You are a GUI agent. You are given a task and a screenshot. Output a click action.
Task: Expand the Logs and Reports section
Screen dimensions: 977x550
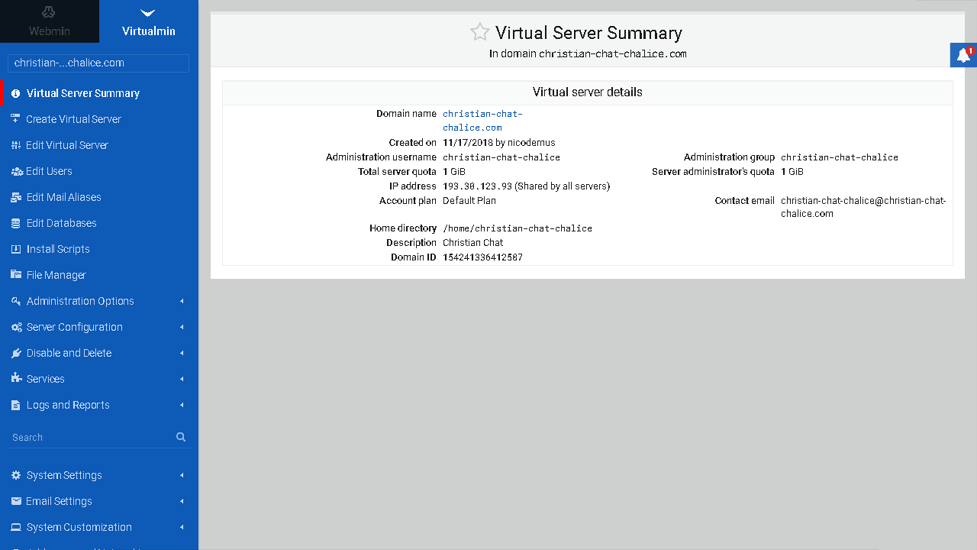pyautogui.click(x=68, y=405)
